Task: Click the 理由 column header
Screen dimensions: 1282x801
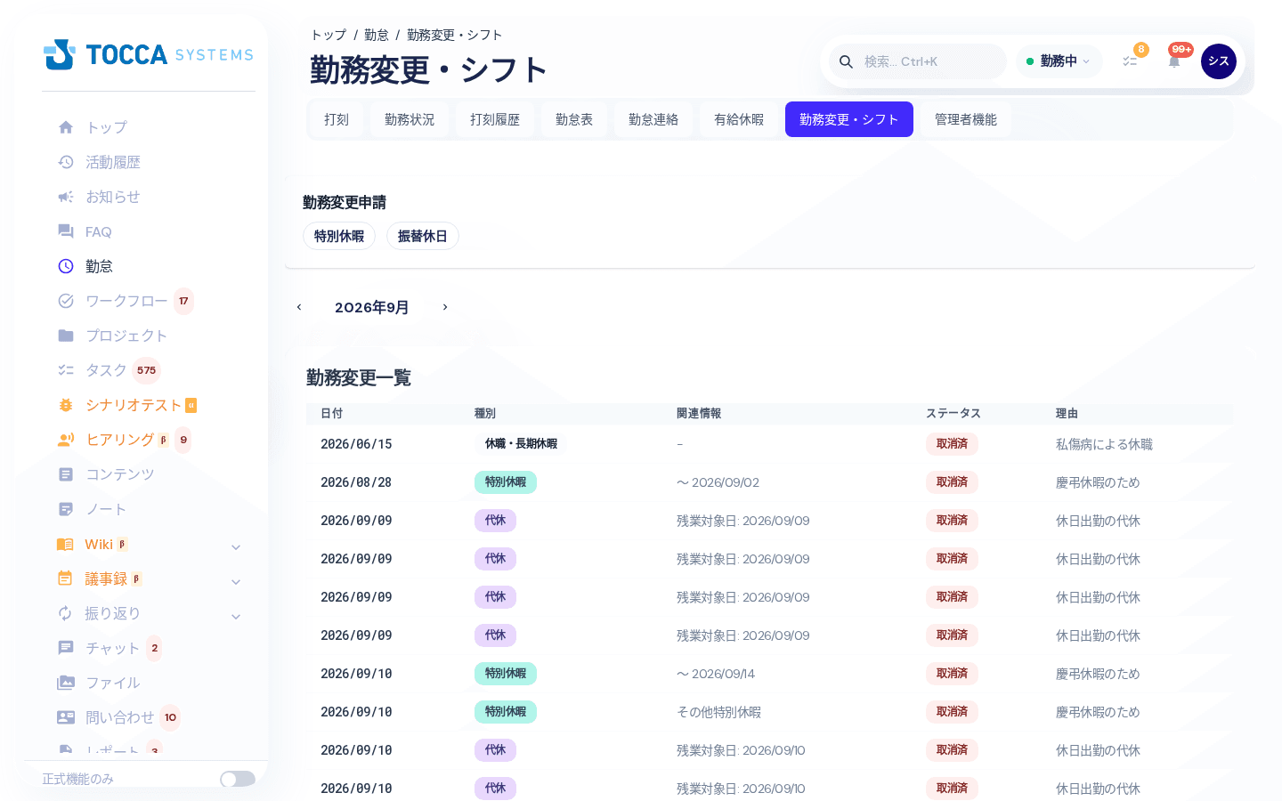Action: [x=1067, y=413]
